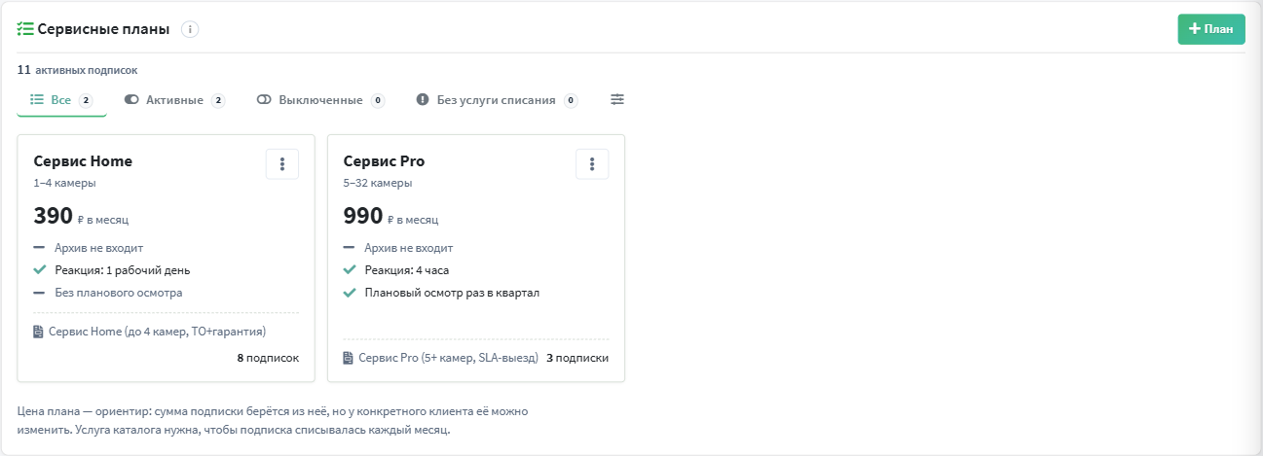The image size is (1263, 456).
Task: Switch to the Активные tab
Action: 174,100
